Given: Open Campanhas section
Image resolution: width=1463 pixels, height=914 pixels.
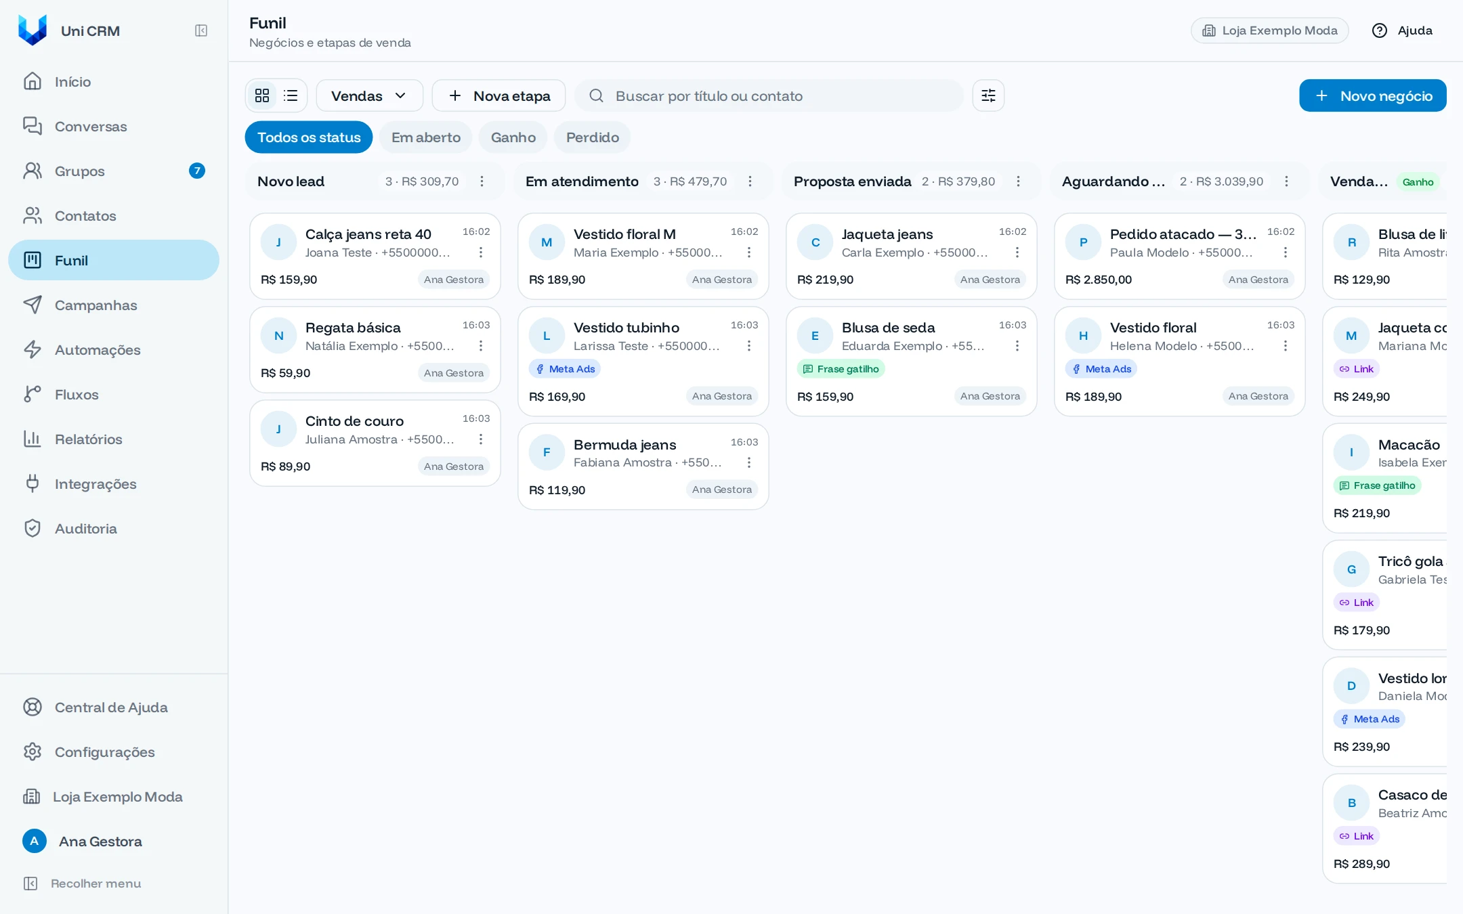Looking at the screenshot, I should pos(114,305).
